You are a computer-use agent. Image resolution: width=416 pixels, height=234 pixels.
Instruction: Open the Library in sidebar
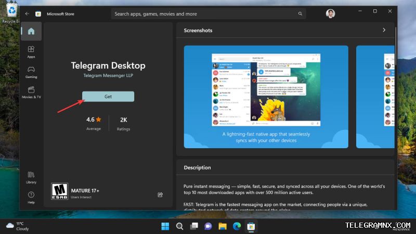(31, 177)
